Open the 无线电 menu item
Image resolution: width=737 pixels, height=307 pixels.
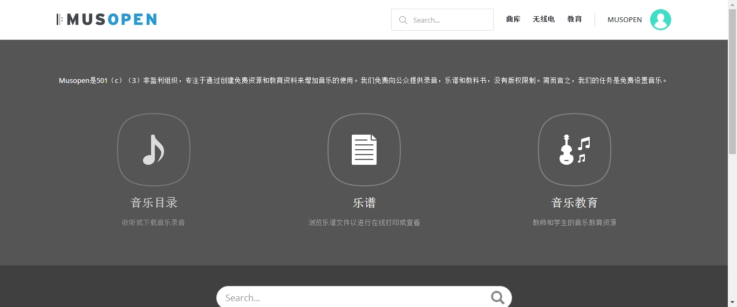(544, 19)
